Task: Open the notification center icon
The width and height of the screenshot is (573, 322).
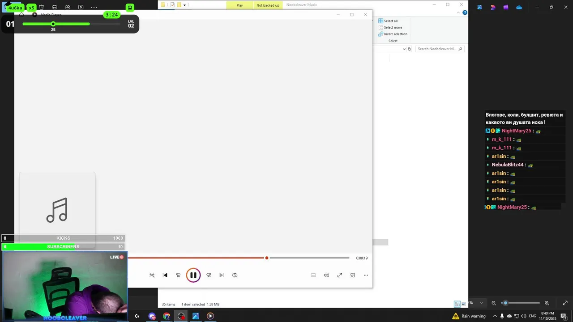Action: [x=564, y=316]
